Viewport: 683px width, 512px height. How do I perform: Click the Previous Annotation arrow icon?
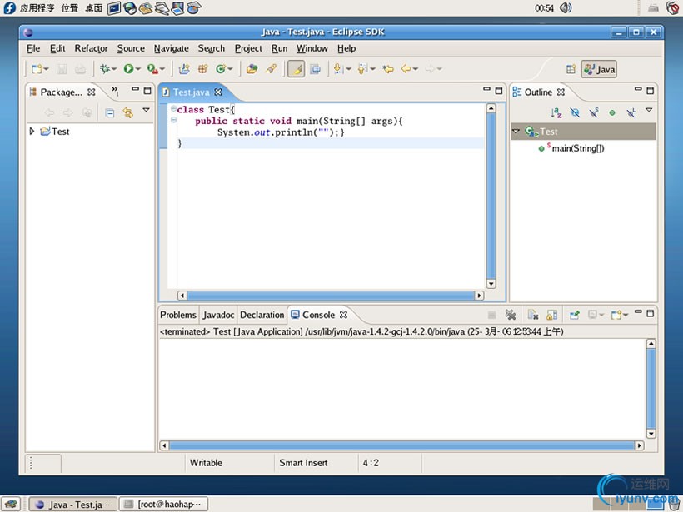[x=362, y=69]
